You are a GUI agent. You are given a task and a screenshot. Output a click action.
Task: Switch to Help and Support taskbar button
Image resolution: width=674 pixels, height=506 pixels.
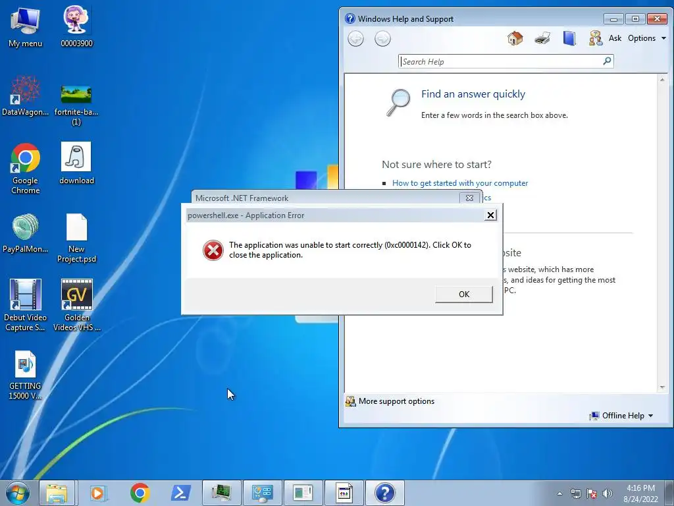pos(385,493)
